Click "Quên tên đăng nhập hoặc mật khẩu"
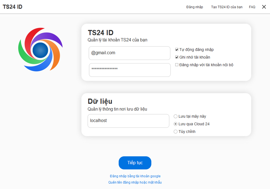The image size is (270, 189). click(x=135, y=182)
